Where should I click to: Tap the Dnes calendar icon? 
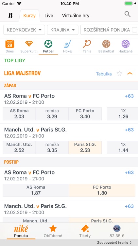10,44
